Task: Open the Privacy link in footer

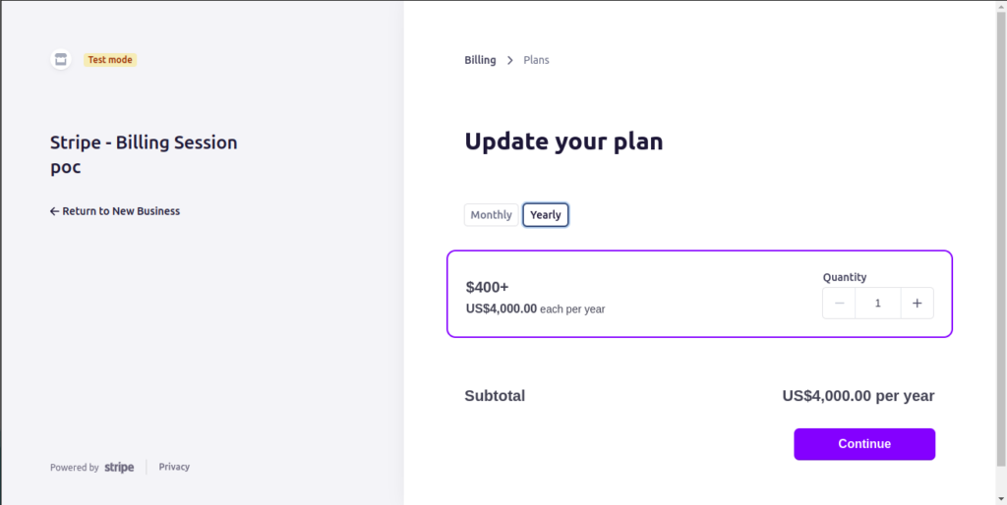Action: coord(174,467)
